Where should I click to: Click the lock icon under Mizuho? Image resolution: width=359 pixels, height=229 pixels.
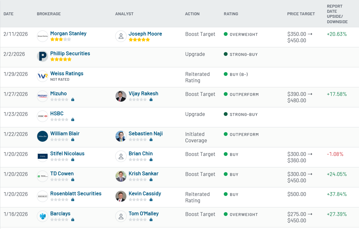pos(73,100)
